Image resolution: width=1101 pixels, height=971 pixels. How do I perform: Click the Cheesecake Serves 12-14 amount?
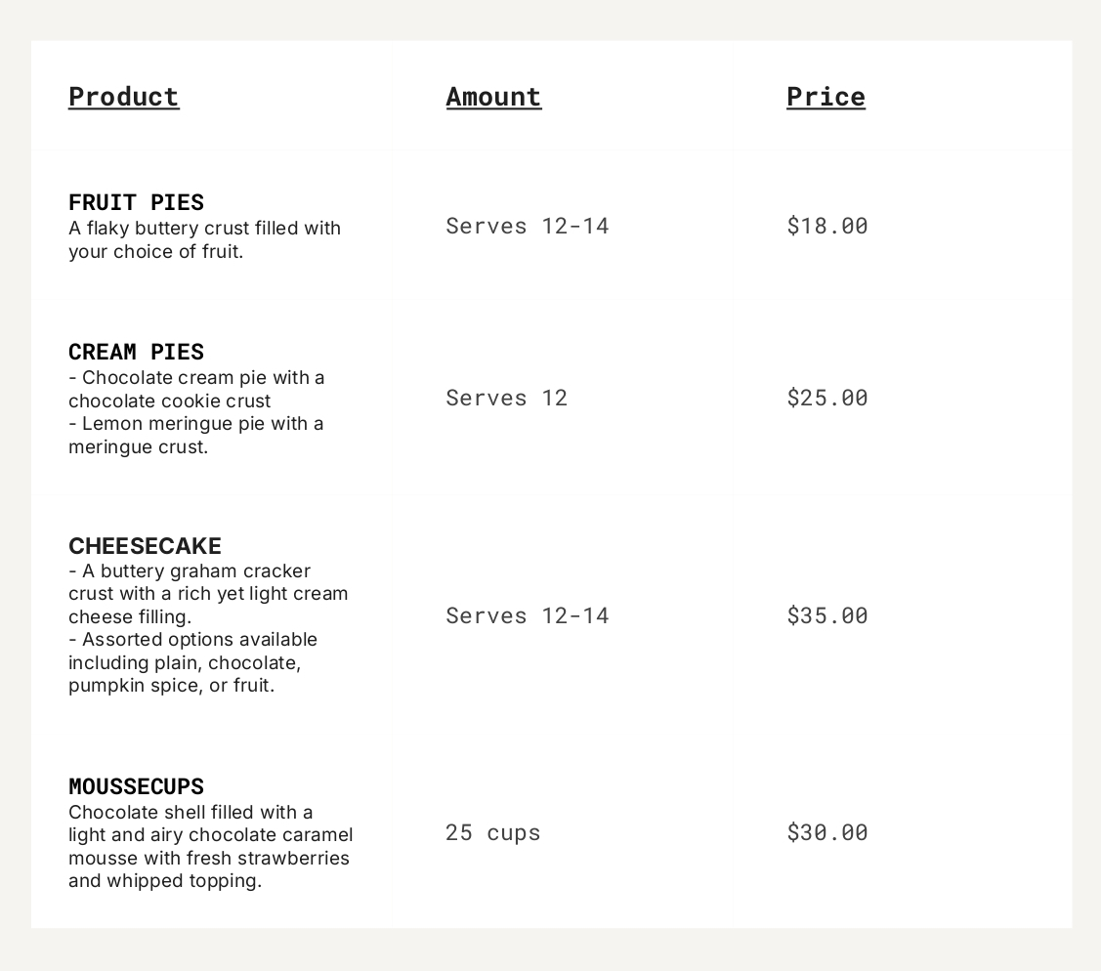coord(527,615)
